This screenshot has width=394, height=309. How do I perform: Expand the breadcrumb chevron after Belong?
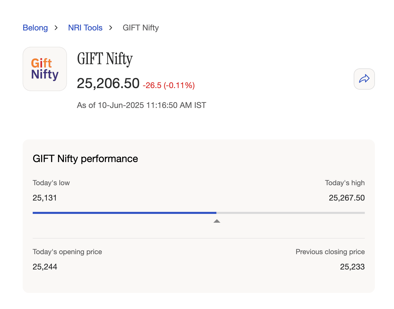[x=56, y=28]
